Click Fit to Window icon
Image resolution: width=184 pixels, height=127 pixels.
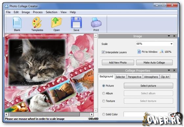pos(139,52)
